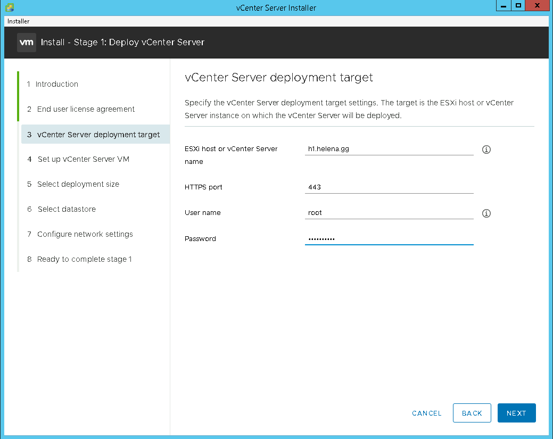Open the Select datastore step
The image size is (553, 439).
tap(67, 209)
